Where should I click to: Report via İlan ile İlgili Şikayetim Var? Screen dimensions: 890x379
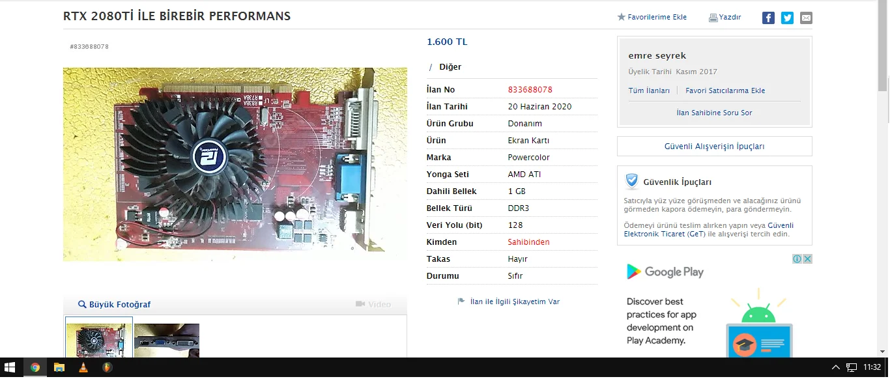tap(509, 302)
